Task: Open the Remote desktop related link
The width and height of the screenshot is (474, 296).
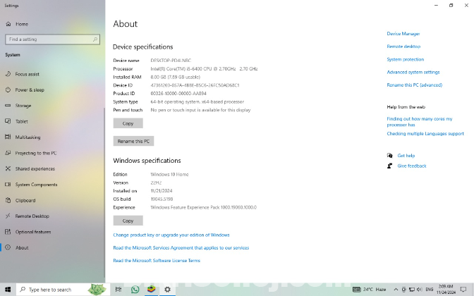Action: (403, 47)
